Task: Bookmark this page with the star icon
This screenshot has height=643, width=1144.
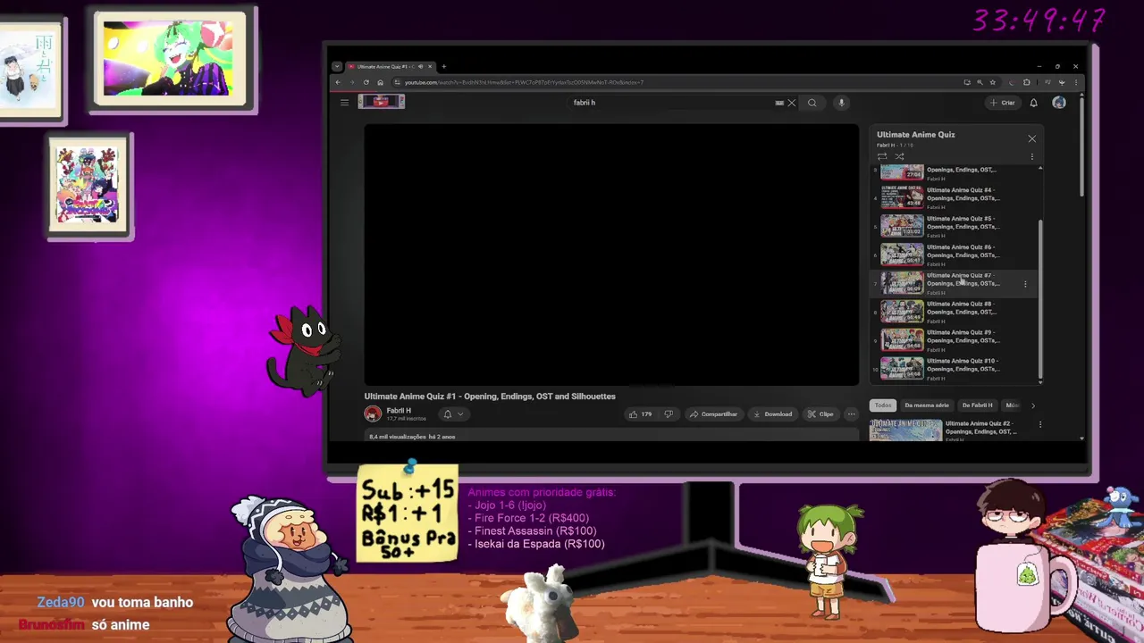Action: 992,82
